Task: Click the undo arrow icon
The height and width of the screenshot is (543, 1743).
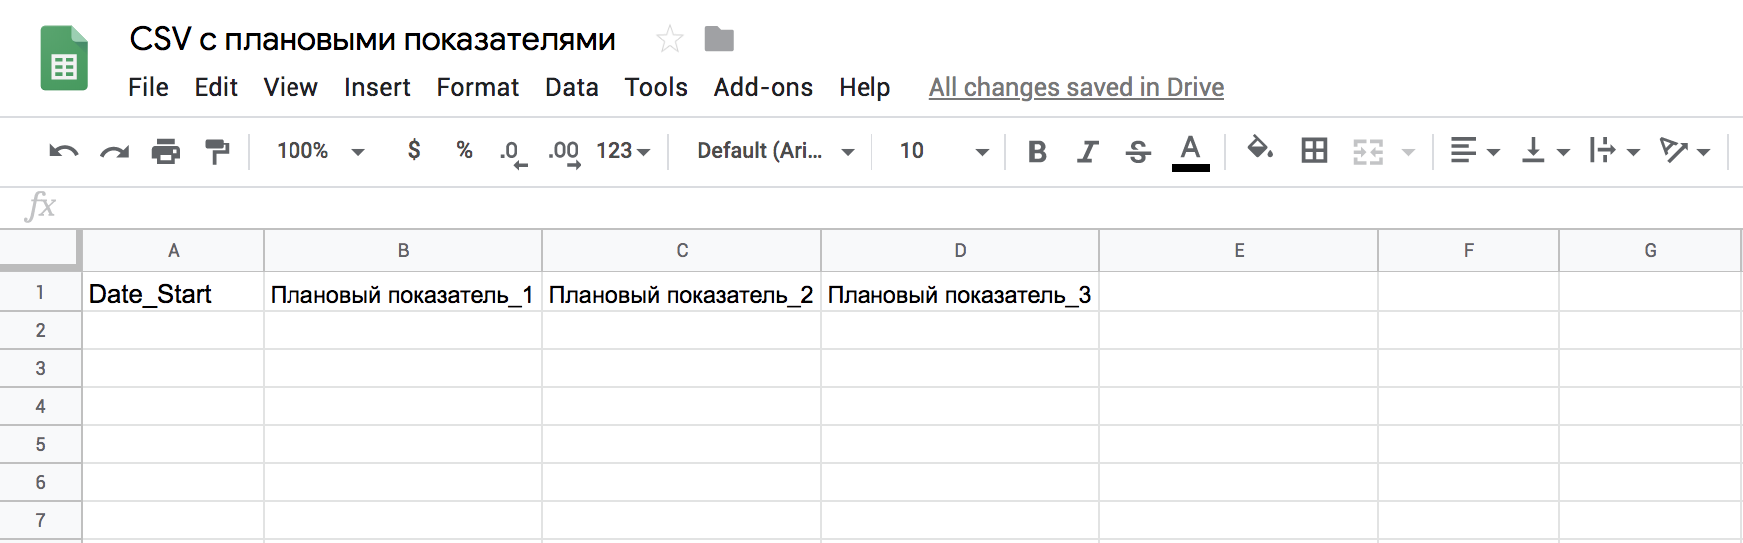Action: [64, 152]
